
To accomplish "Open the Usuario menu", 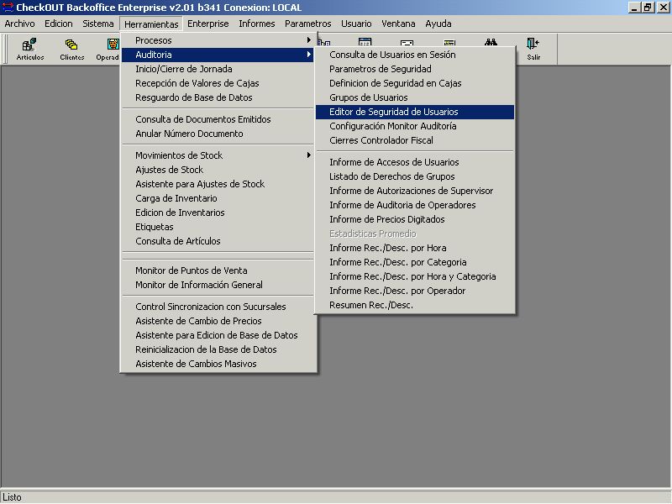I will click(x=356, y=24).
